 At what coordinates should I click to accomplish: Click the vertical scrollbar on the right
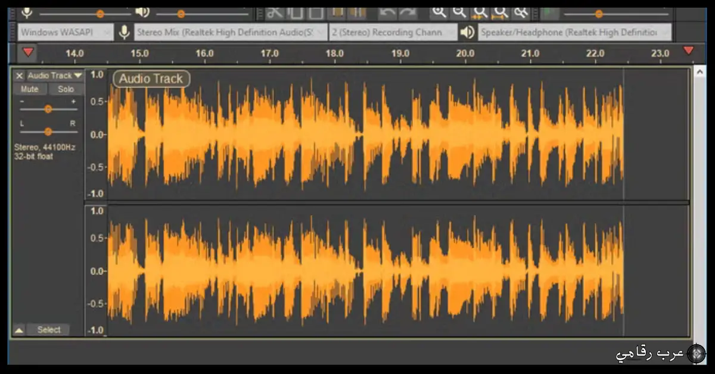coord(700,179)
